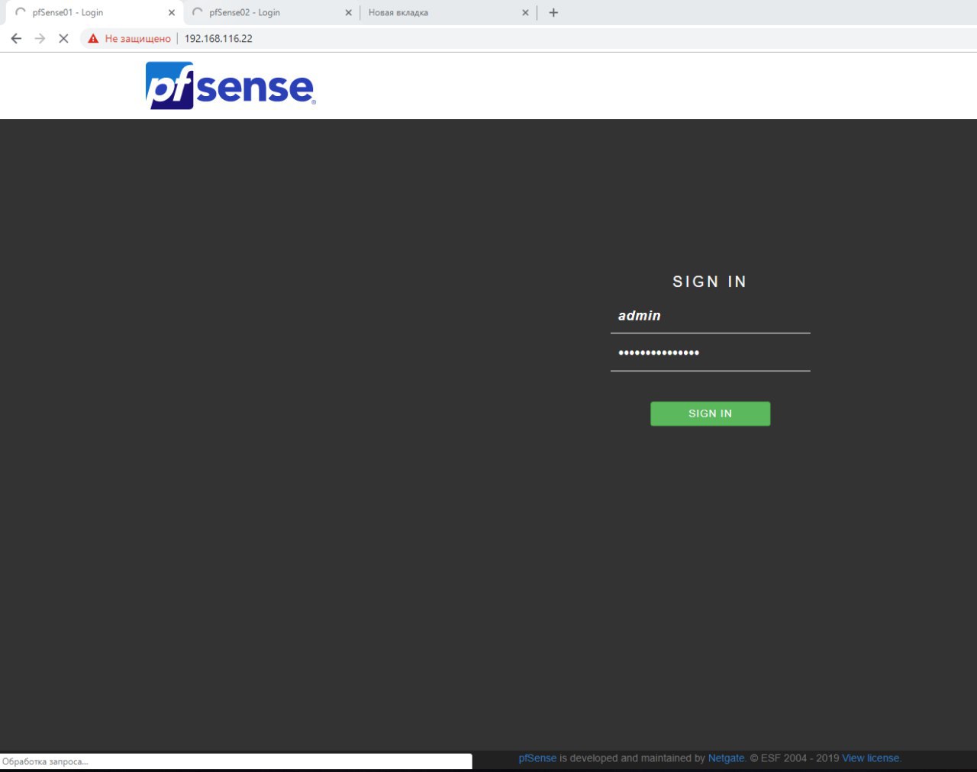
Task: Click the pfSense logo
Action: (x=231, y=85)
